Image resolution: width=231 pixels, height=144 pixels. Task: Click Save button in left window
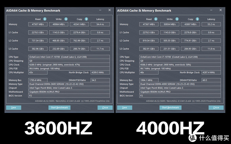14,108
